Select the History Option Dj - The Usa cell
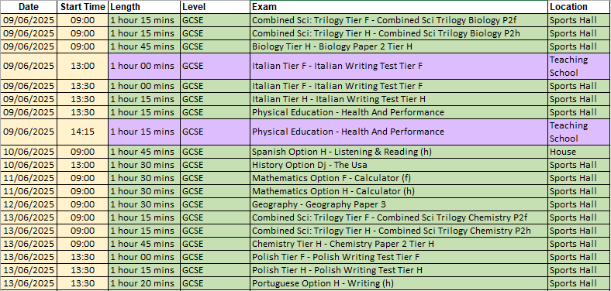Viewport: 611px width, 291px height. [399, 165]
